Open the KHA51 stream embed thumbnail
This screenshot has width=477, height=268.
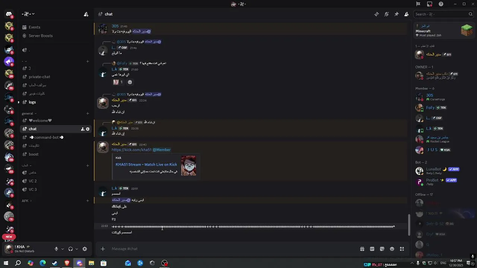[189, 166]
